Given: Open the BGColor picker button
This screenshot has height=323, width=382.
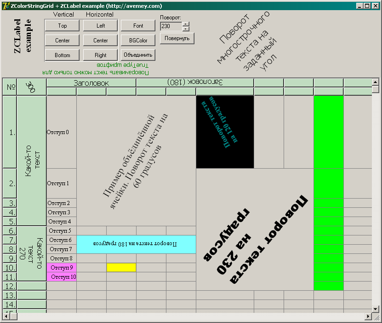Looking at the screenshot, I should coord(138,41).
